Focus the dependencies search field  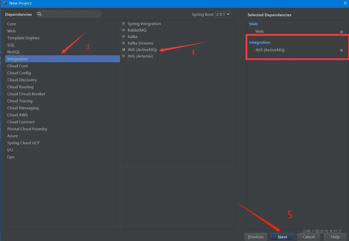pos(68,14)
